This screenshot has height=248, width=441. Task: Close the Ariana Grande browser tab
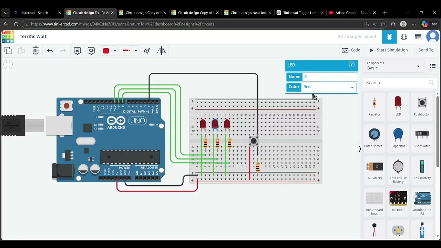(375, 13)
